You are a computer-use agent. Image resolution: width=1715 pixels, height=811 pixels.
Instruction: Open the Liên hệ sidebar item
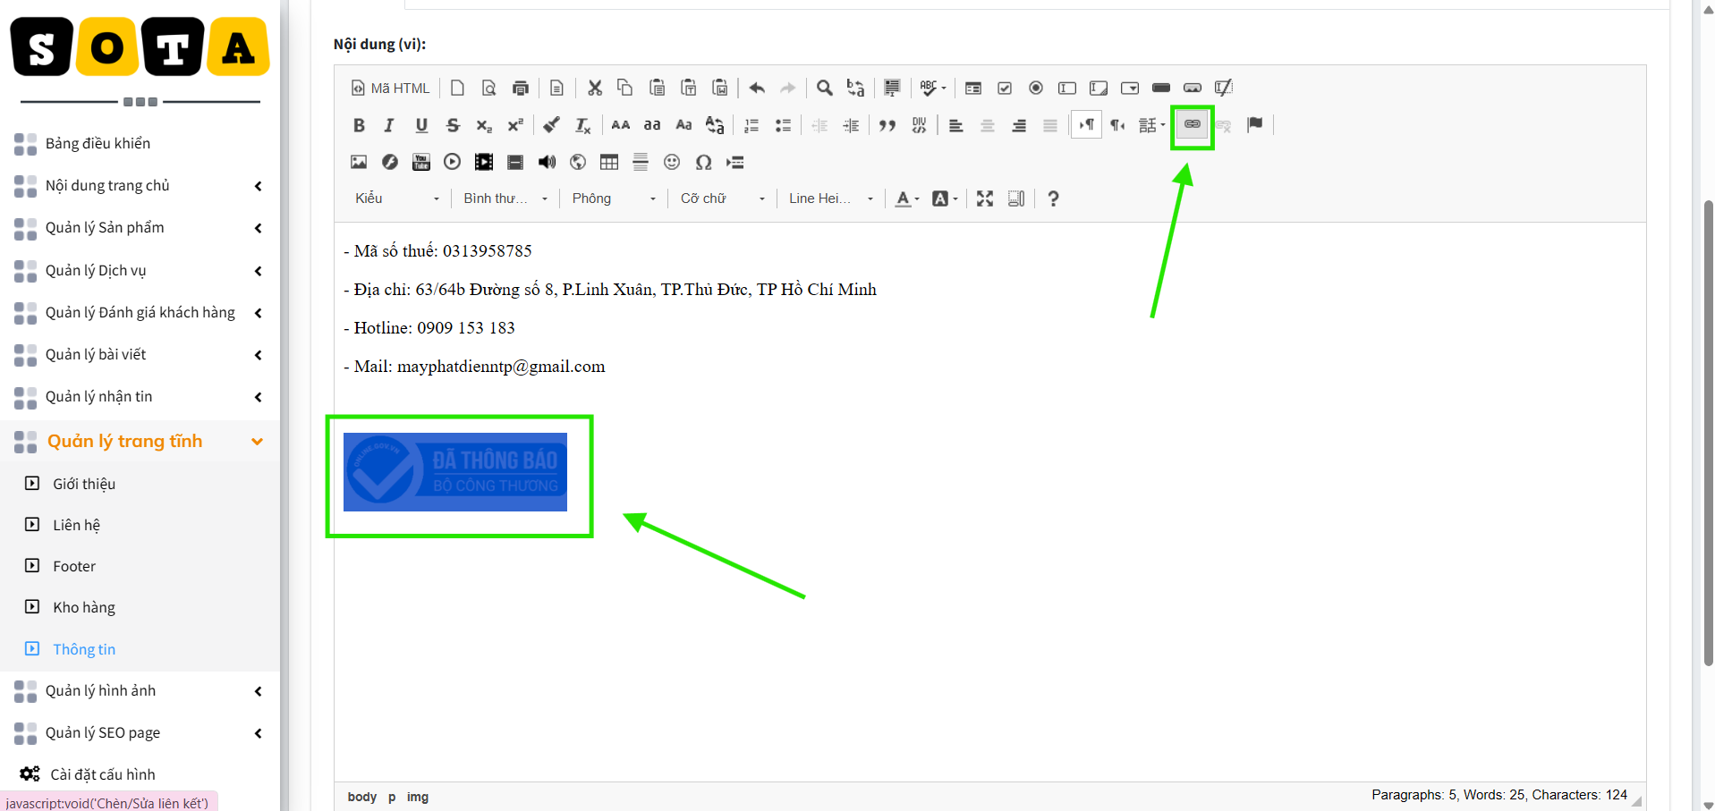click(76, 525)
